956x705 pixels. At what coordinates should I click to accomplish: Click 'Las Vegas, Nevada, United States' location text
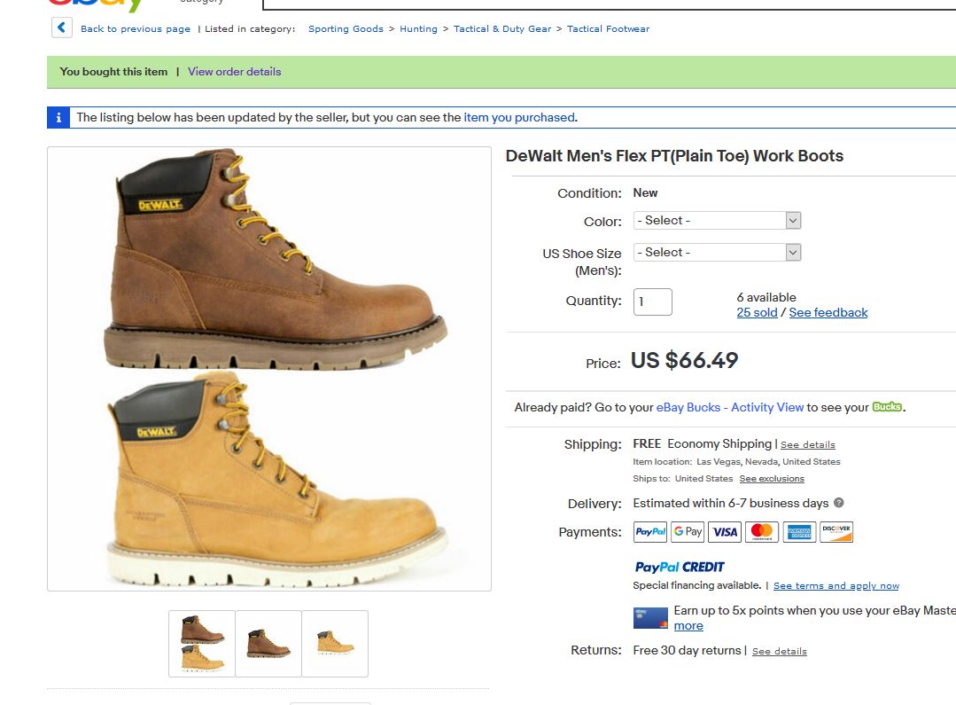coord(768,461)
